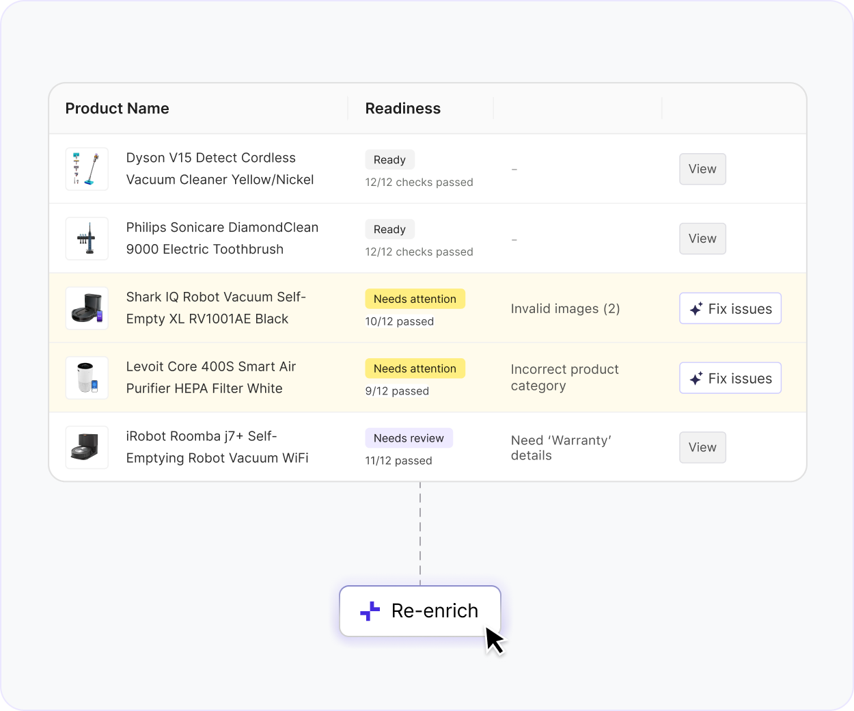854x711 pixels.
Task: Click the Ready badge for Philips Sonicare
Action: click(389, 230)
